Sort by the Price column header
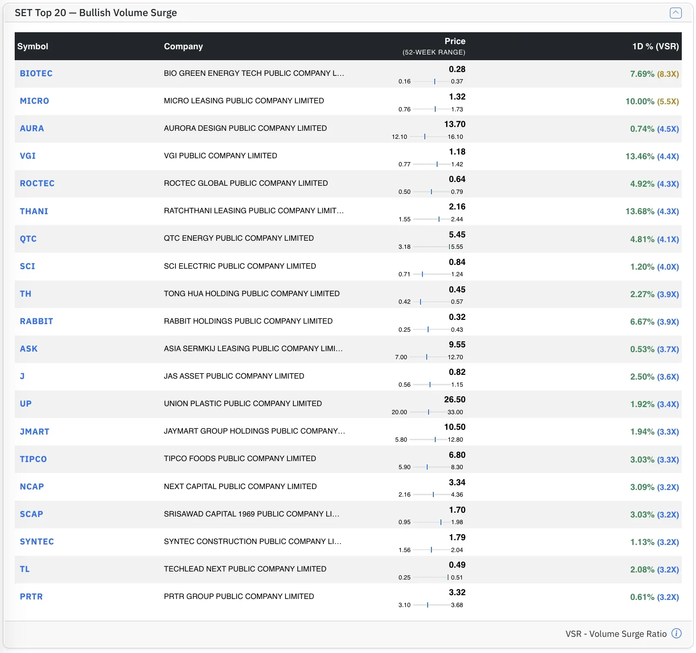The width and height of the screenshot is (696, 653). (x=455, y=41)
